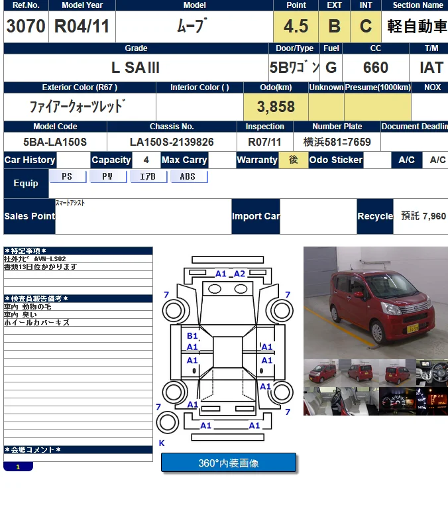Click the K marker on damage diagram
This screenshot has height=511, width=448.
(x=162, y=443)
